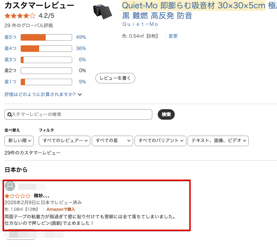Click the 9% one-star percentage
The width and height of the screenshot is (277, 247).
[82, 82]
